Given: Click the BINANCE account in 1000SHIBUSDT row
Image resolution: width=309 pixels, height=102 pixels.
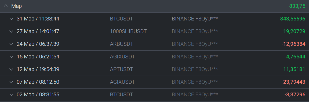Looking at the screenshot, I should click(x=195, y=31).
